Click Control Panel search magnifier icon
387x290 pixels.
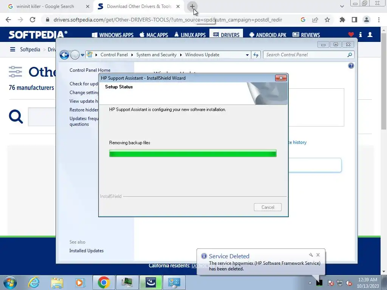pyautogui.click(x=350, y=55)
